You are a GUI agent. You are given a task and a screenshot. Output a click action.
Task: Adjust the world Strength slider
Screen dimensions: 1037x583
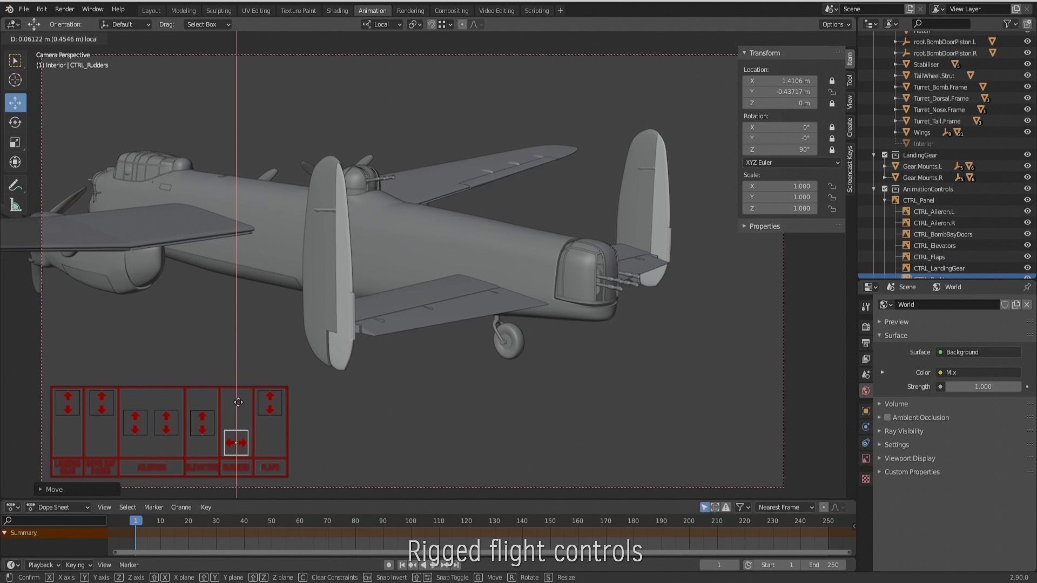click(982, 387)
